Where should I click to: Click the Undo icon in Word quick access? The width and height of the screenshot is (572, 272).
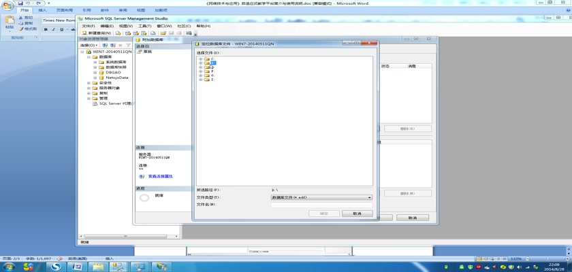(28, 3)
